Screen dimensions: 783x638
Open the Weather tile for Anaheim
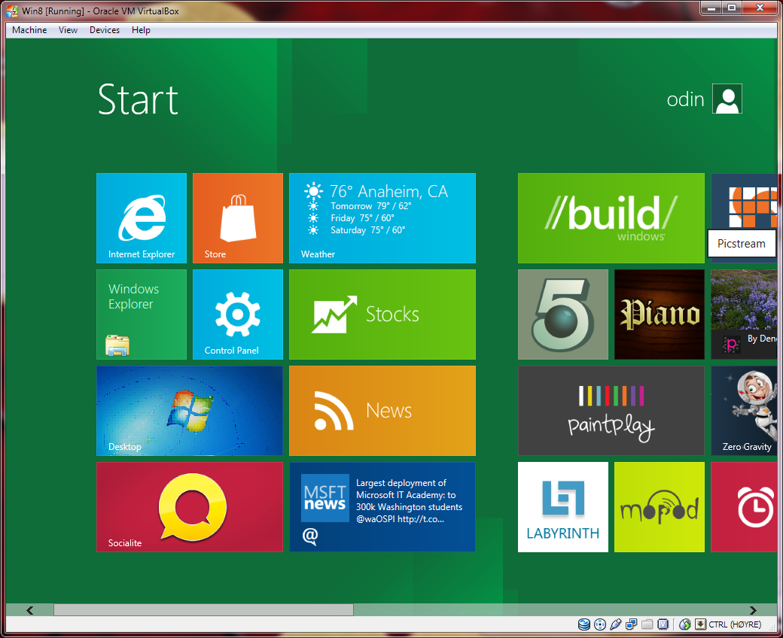click(382, 218)
